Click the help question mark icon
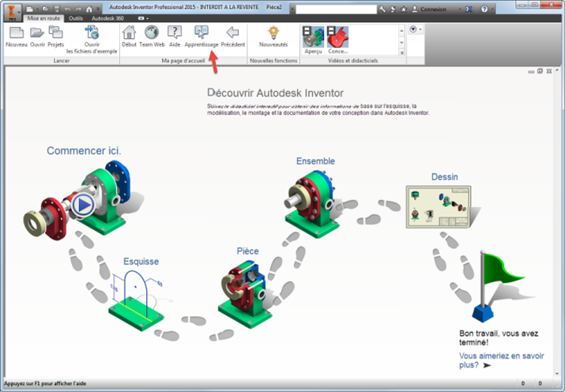 [x=484, y=9]
